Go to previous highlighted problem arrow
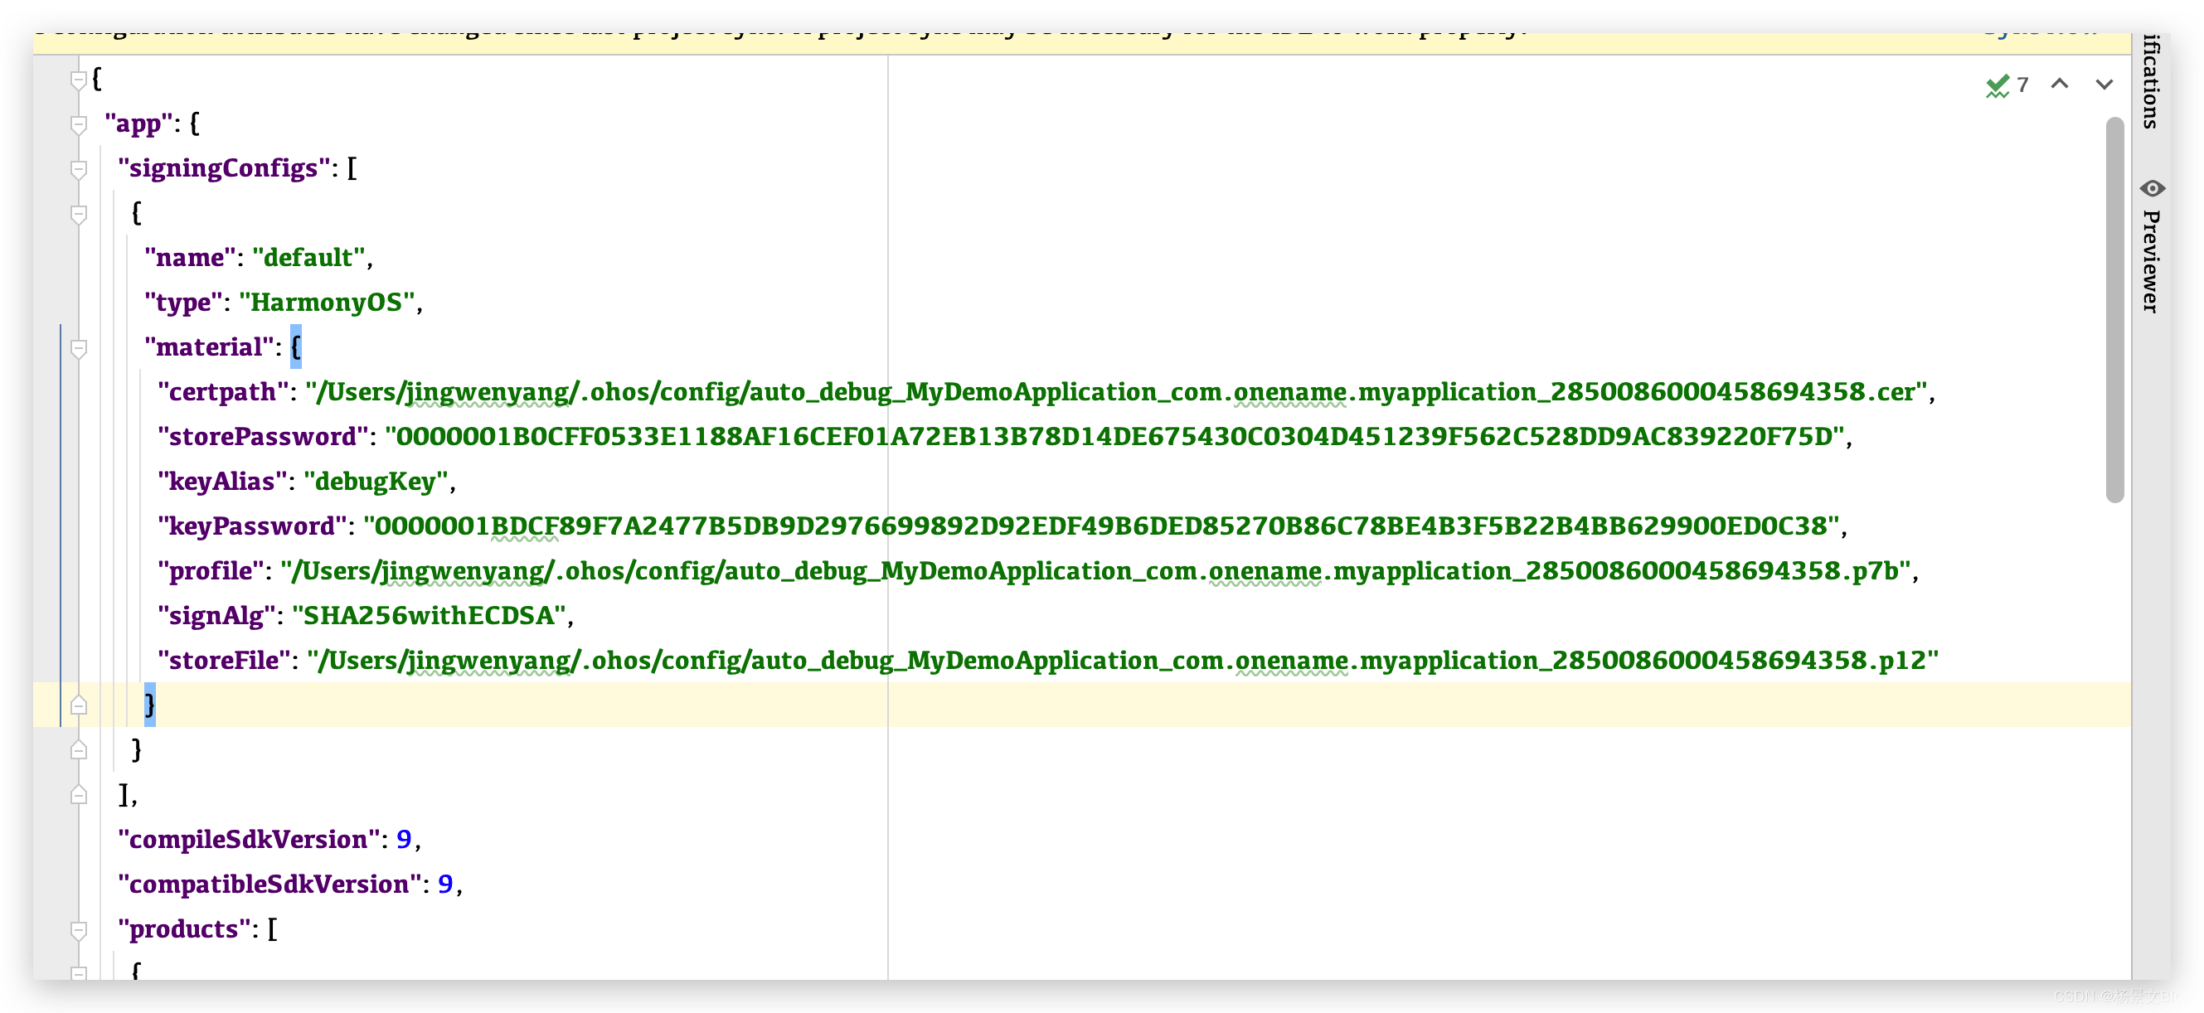The width and height of the screenshot is (2204, 1013). pyautogui.click(x=2060, y=84)
